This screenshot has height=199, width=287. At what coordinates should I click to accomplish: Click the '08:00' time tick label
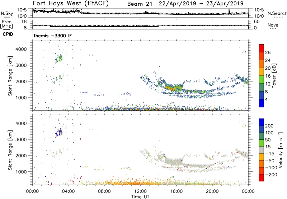coord(104,191)
